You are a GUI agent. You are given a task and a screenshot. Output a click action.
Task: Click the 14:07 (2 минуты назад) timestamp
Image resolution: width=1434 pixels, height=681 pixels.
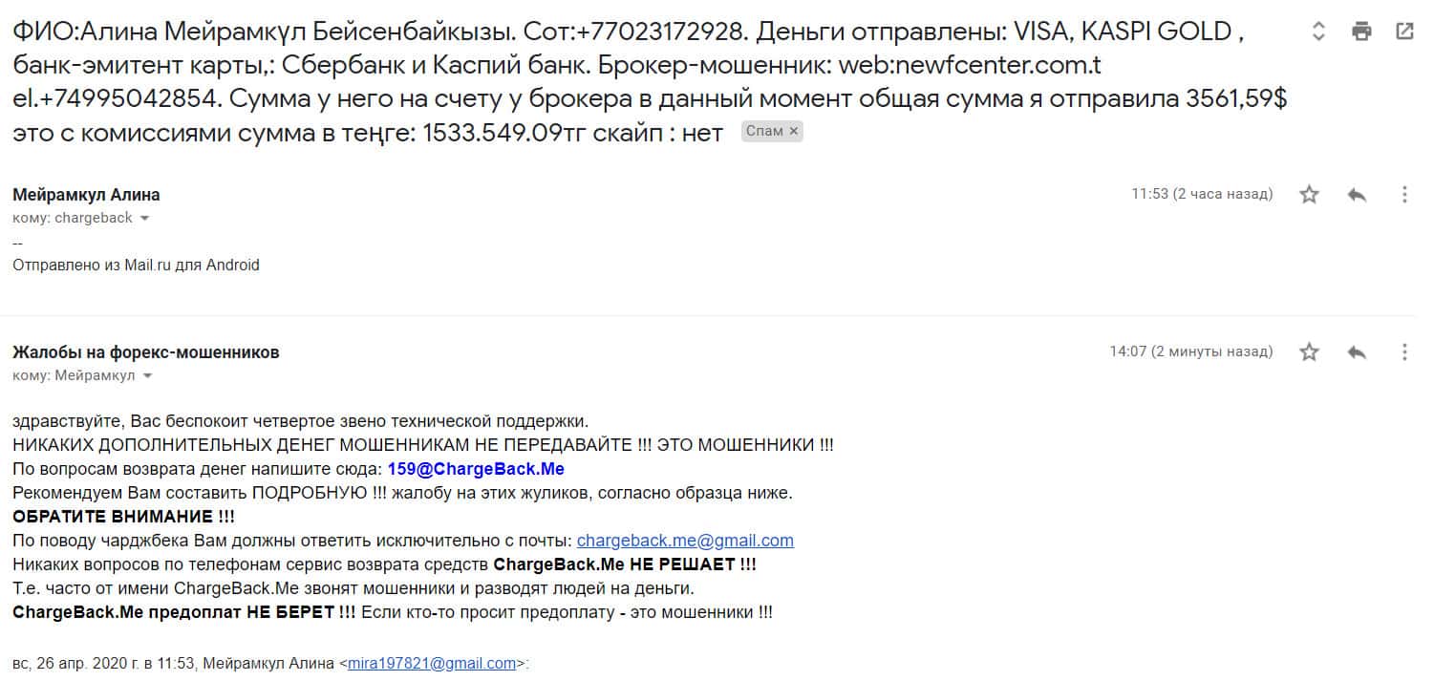point(1190,352)
